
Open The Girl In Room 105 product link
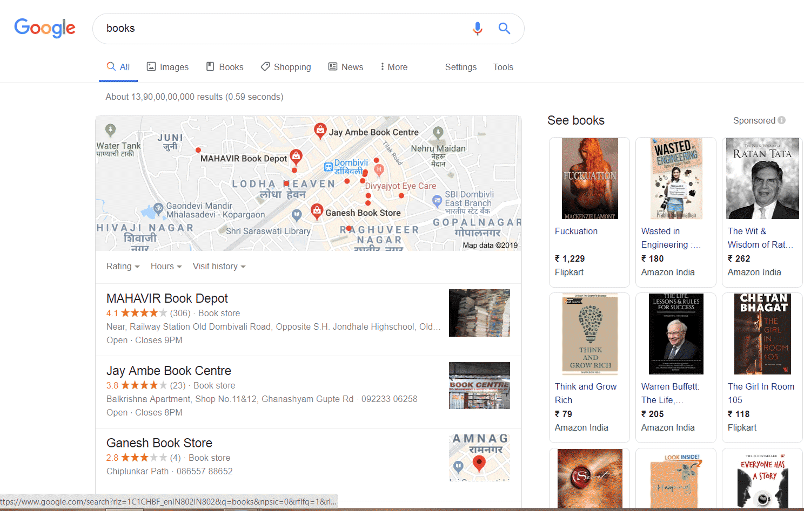point(761,393)
